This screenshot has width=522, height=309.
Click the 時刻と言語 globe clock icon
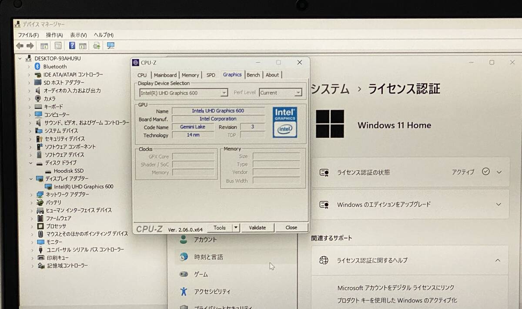click(184, 257)
